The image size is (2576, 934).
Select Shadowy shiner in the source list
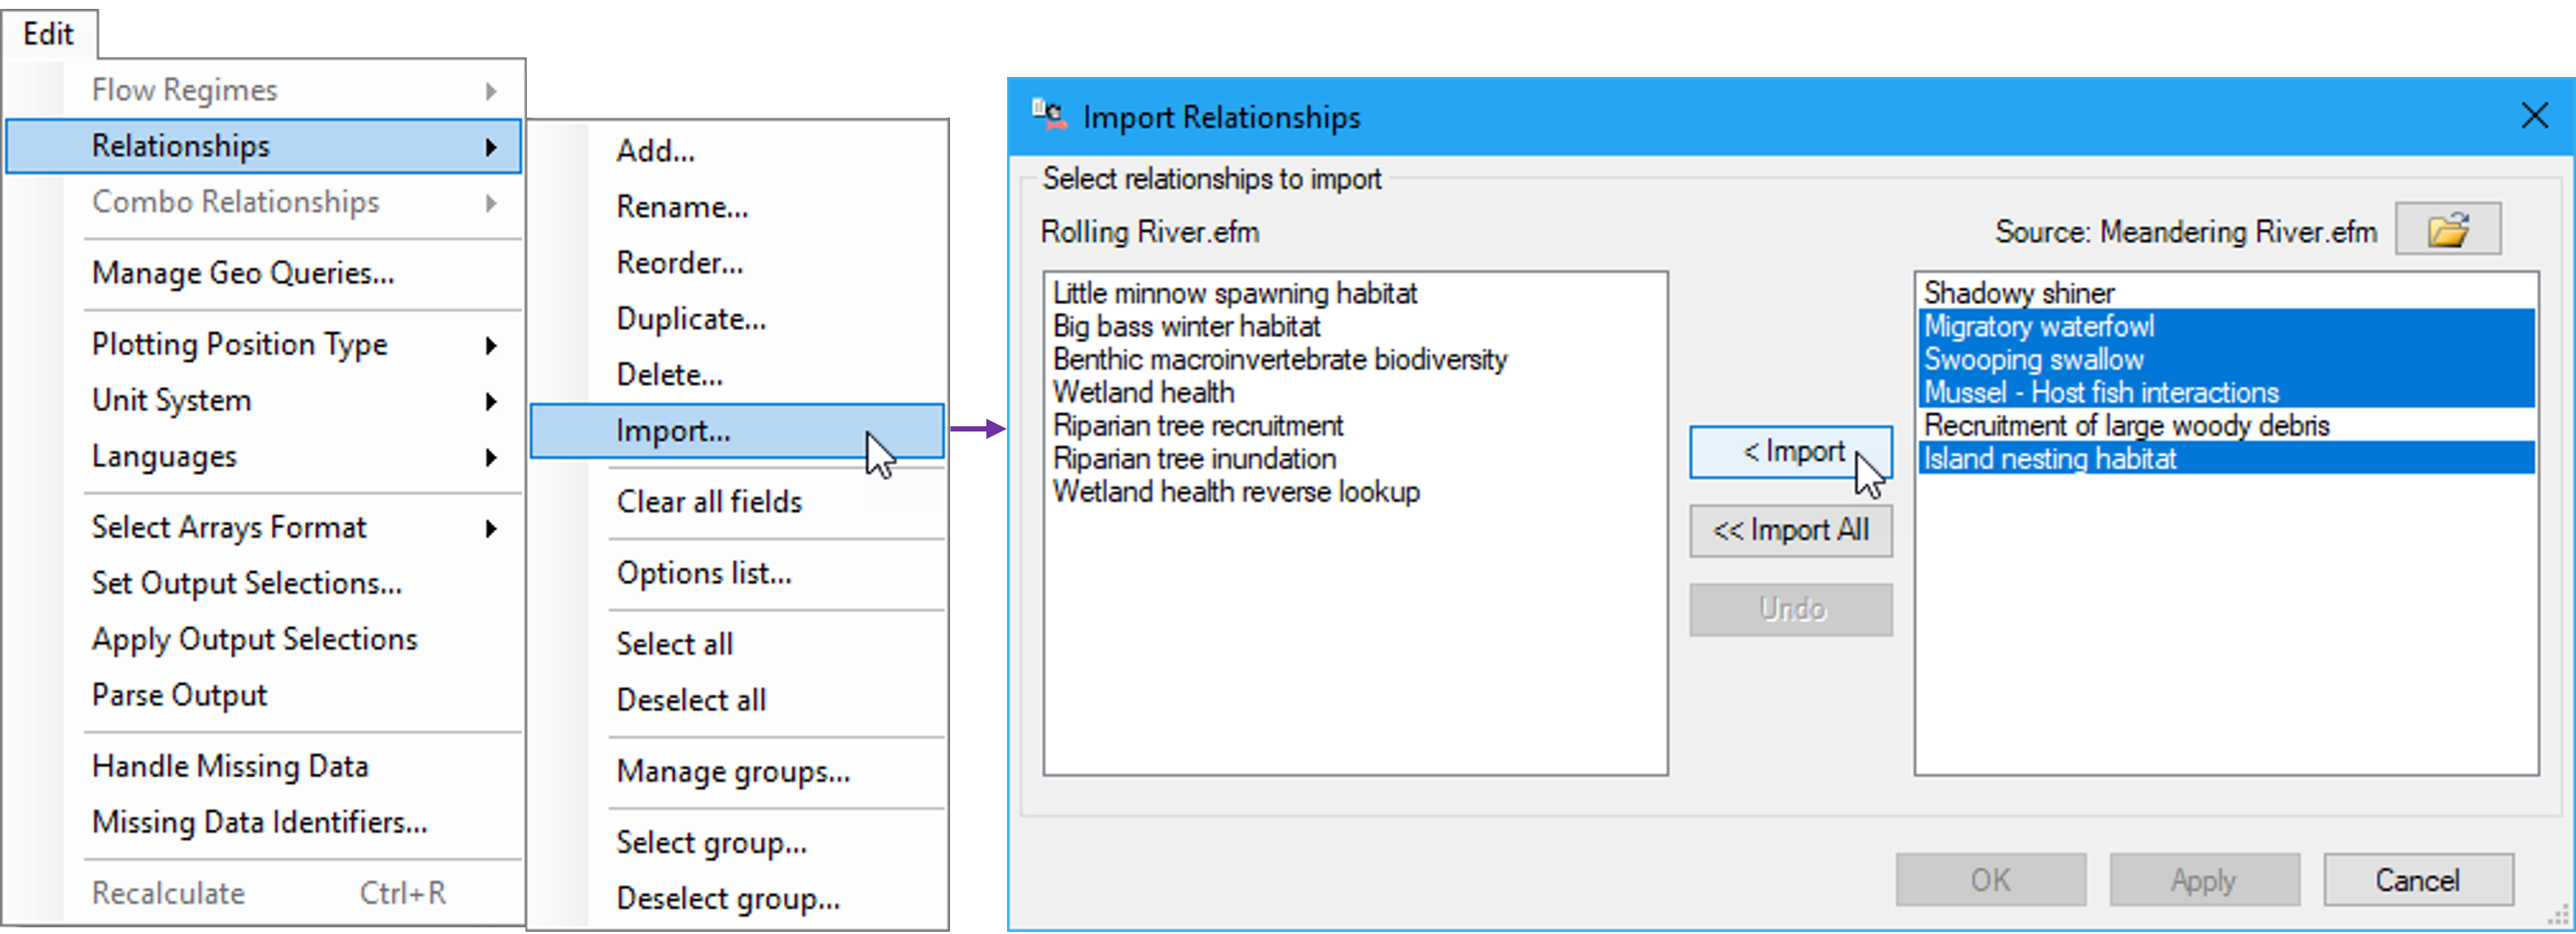[2019, 292]
